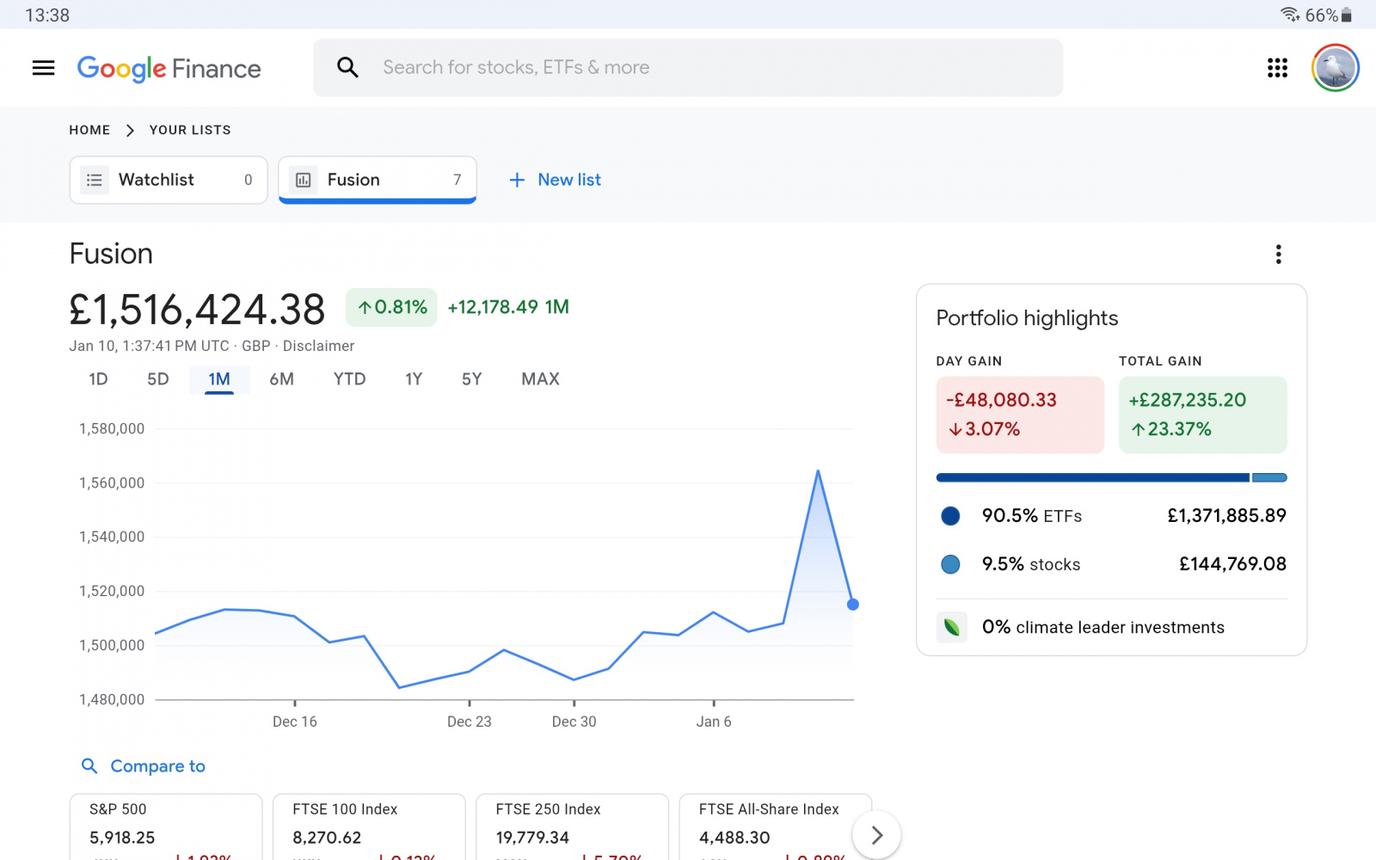Open the account profile avatar
Screen dimensions: 1376x860
point(1335,68)
